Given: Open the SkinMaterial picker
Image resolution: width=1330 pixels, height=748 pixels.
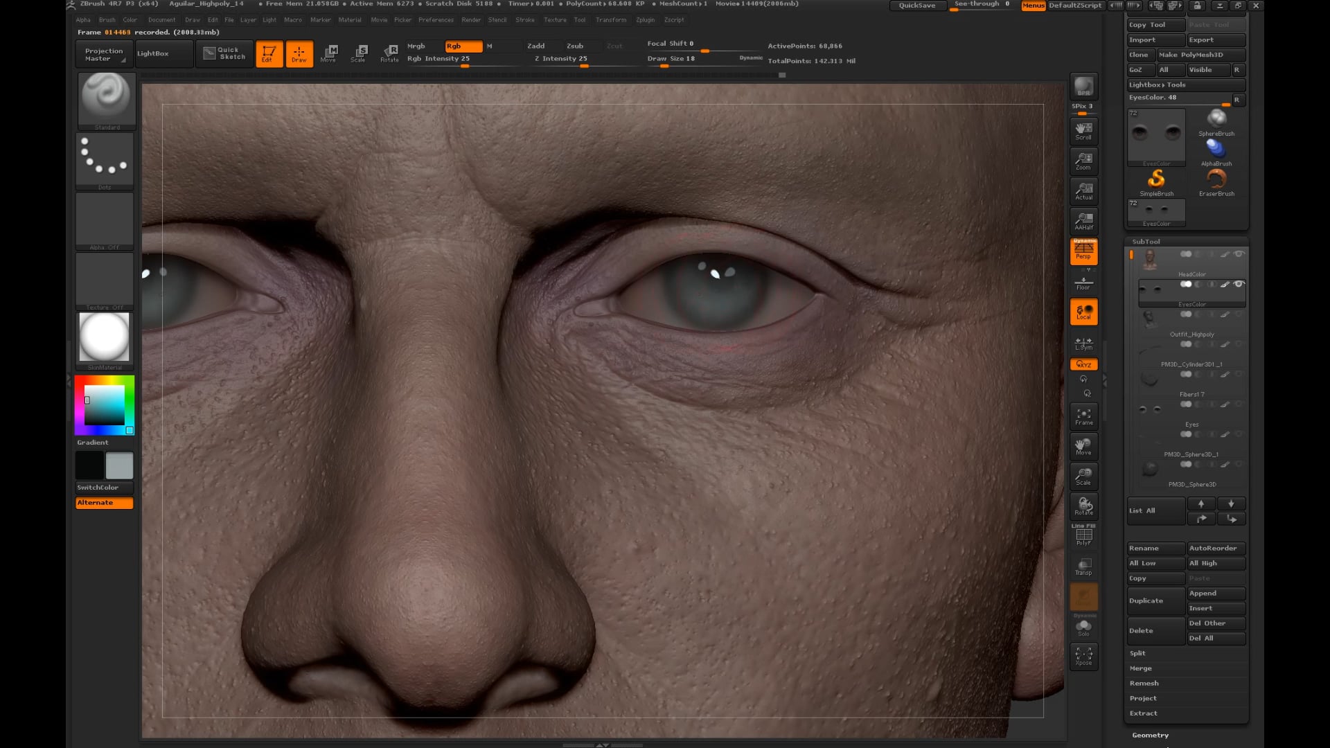Looking at the screenshot, I should (104, 337).
